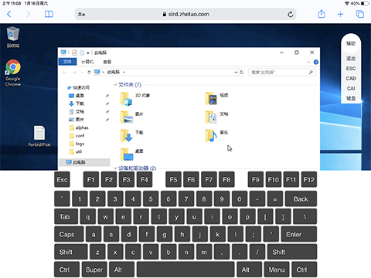Click the CAD button in side panel
This screenshot has width=371, height=278.
click(351, 79)
